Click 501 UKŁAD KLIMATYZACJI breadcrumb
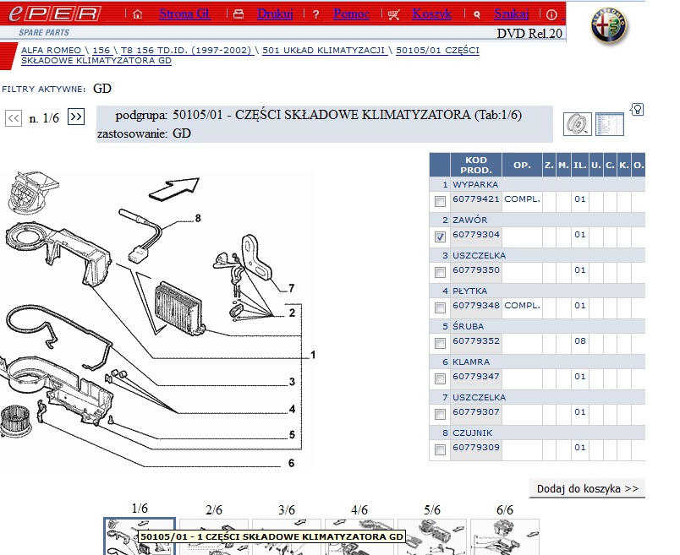This screenshot has width=680, height=555. (324, 50)
